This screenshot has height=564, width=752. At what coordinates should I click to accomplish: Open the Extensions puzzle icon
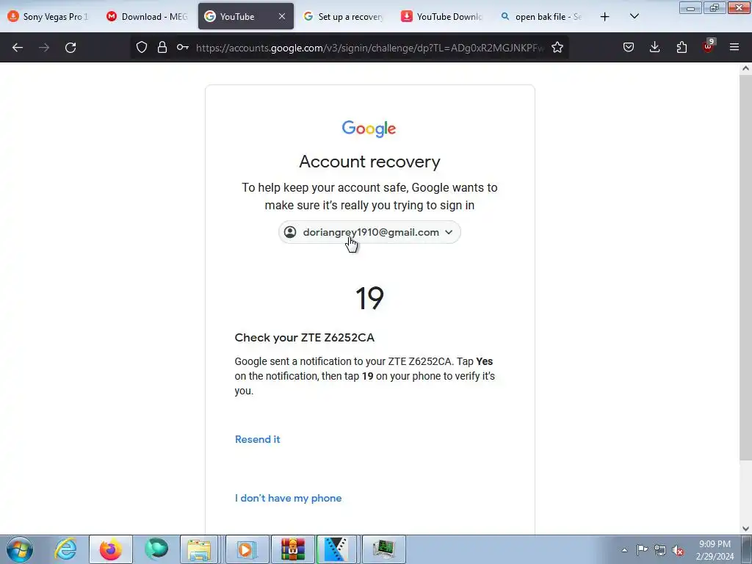coord(681,47)
